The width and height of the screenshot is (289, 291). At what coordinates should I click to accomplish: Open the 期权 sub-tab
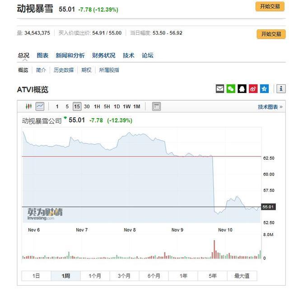[x=86, y=70]
